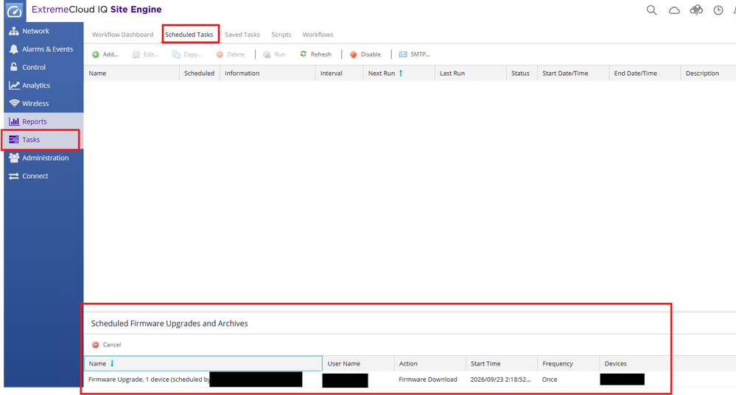Click the 2026/09/23 start time cell
This screenshot has width=736, height=395.
500,380
